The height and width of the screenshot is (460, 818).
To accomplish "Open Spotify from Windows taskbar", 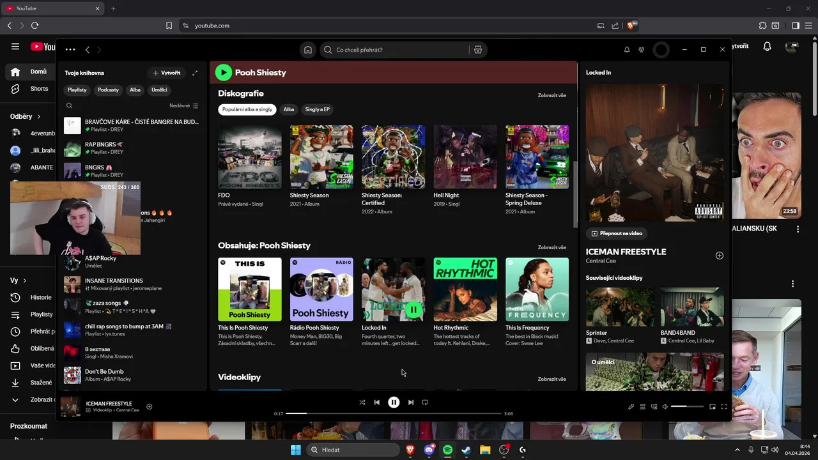I will click(x=447, y=450).
